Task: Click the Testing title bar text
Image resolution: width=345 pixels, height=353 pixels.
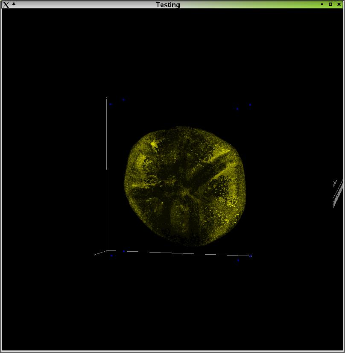Action: [x=168, y=5]
